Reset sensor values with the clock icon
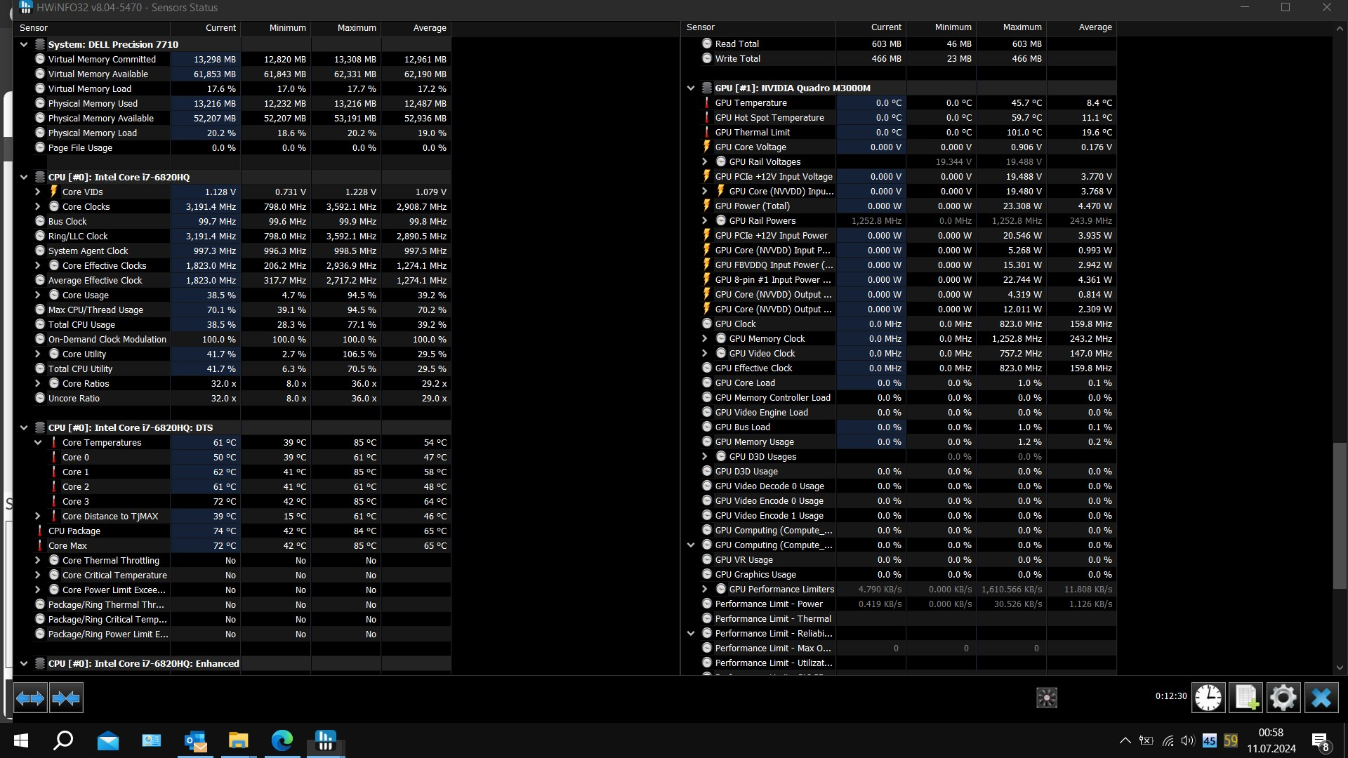 (1208, 698)
